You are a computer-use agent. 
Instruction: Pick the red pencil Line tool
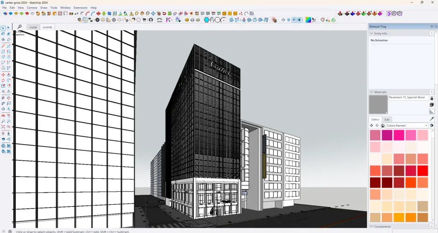3,46
